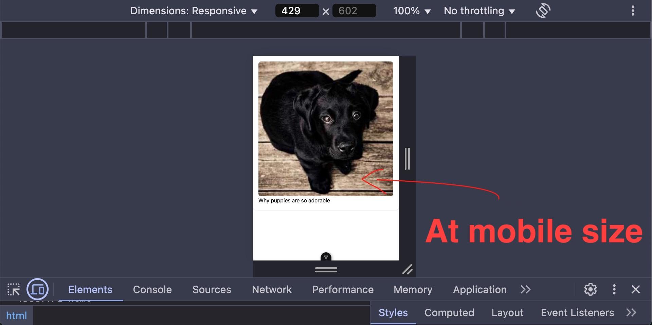Activate the inspect element selector icon

coord(14,289)
